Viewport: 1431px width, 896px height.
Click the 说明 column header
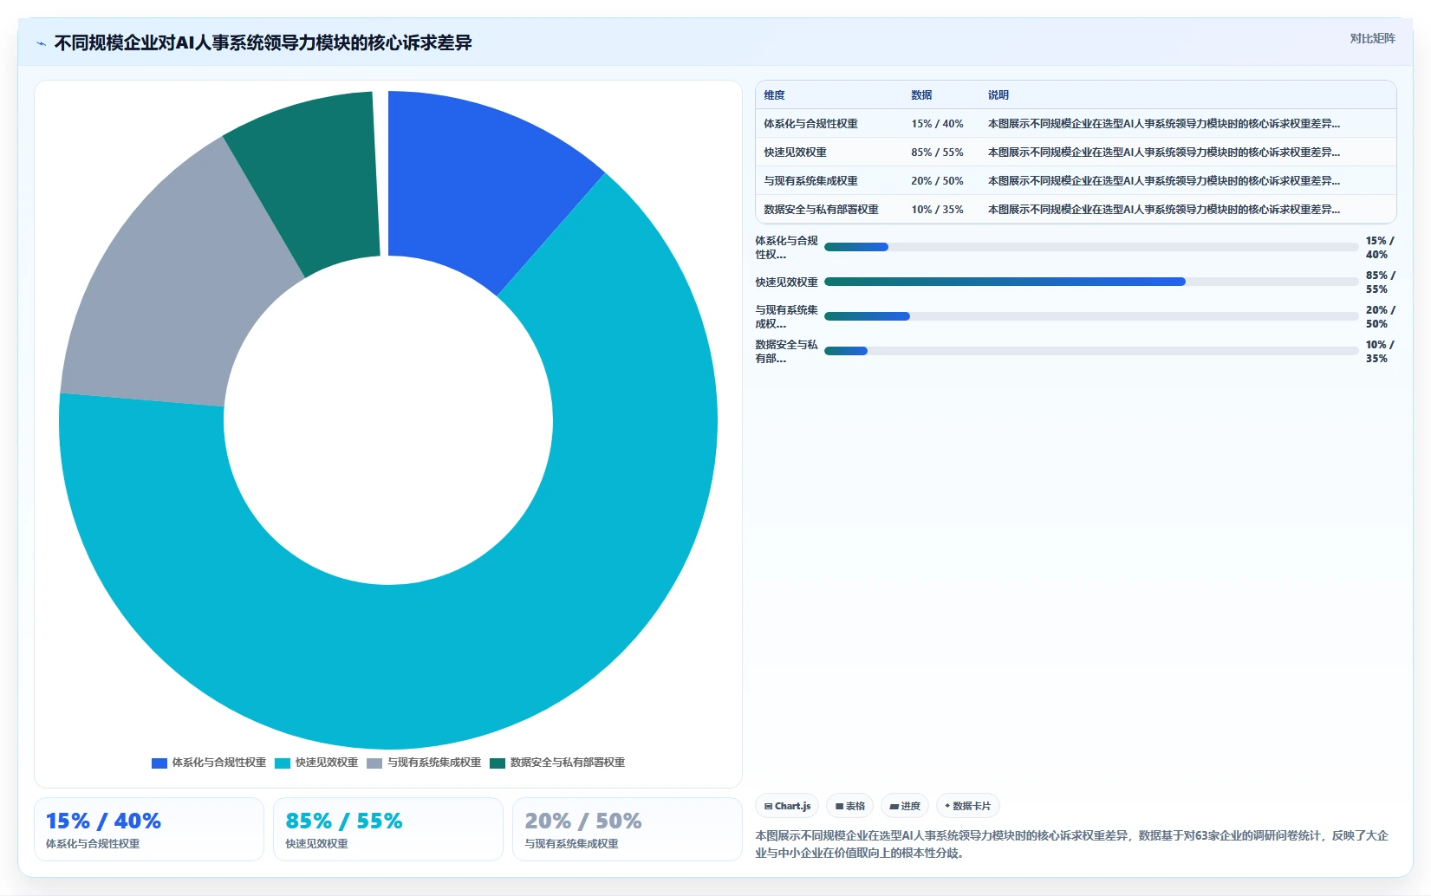(998, 95)
